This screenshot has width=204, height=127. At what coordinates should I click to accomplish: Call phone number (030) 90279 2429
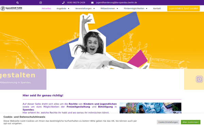tap(76, 3)
